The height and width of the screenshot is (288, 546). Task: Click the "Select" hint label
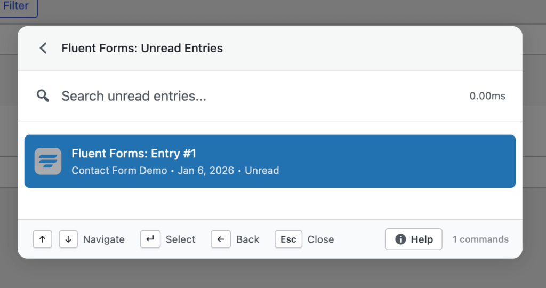[181, 239]
